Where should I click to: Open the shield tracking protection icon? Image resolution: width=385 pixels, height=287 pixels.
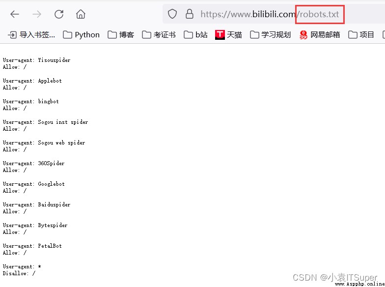(x=172, y=14)
